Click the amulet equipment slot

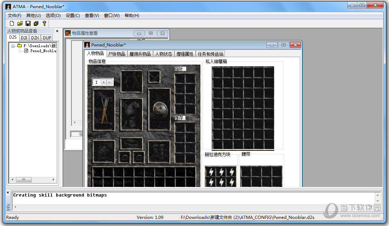154,77
